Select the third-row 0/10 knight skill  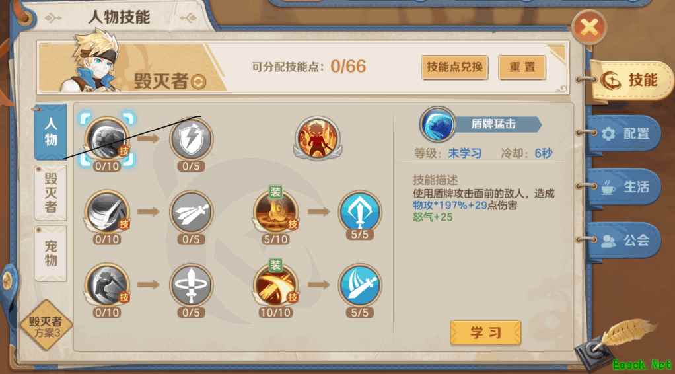(x=107, y=285)
